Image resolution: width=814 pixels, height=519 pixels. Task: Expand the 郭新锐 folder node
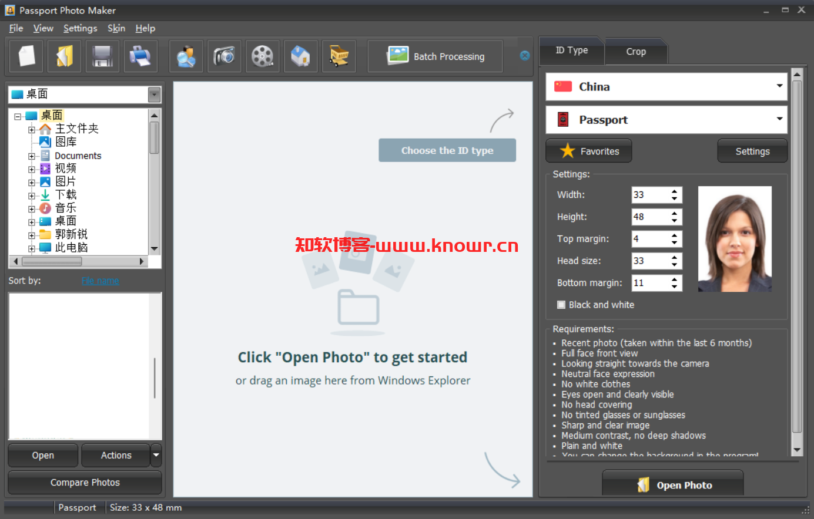pyautogui.click(x=32, y=235)
